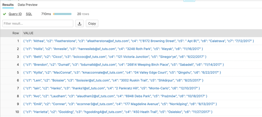Focus the Filter result input field

pyautogui.click(x=38, y=24)
